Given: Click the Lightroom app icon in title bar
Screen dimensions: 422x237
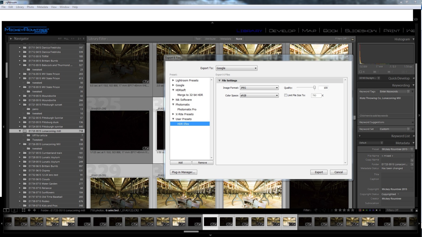Looking at the screenshot, I should 2,2.
